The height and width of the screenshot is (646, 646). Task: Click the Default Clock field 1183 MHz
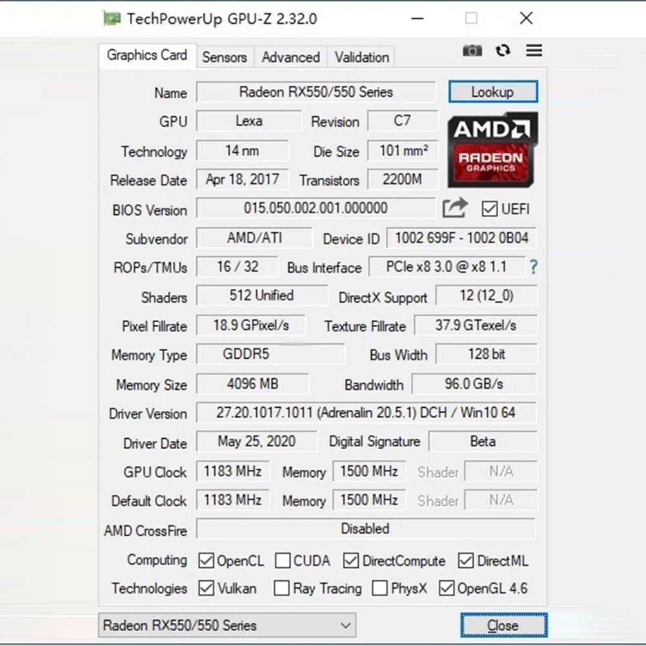point(233,500)
